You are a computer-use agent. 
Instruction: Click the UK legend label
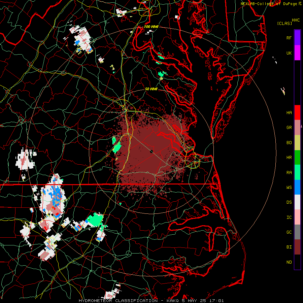289,53
